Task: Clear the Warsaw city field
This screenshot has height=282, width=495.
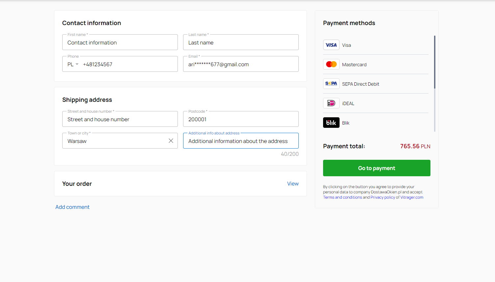Action: coord(171,140)
